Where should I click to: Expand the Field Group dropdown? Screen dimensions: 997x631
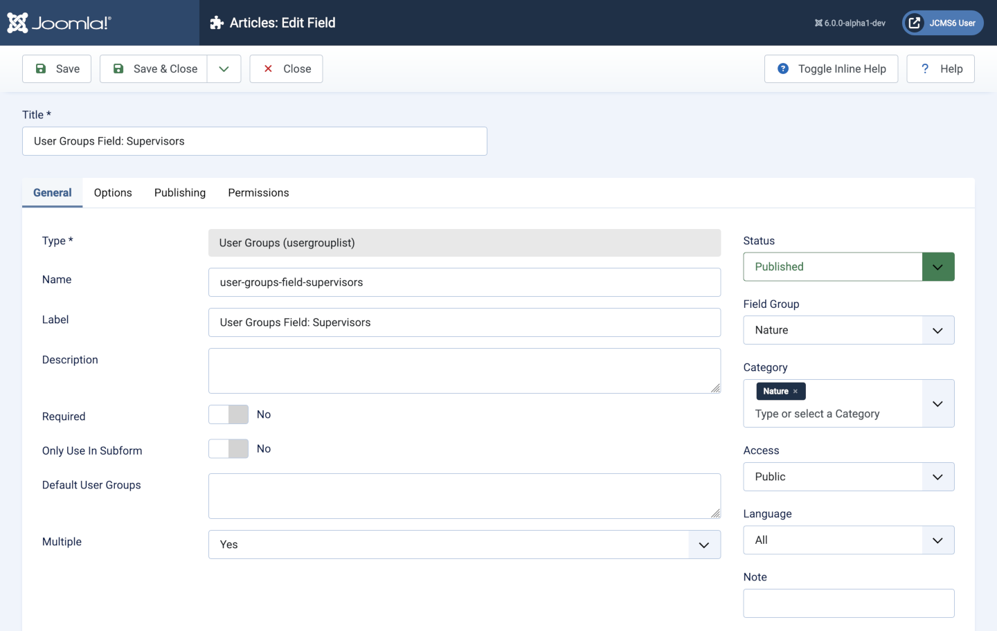tap(938, 330)
